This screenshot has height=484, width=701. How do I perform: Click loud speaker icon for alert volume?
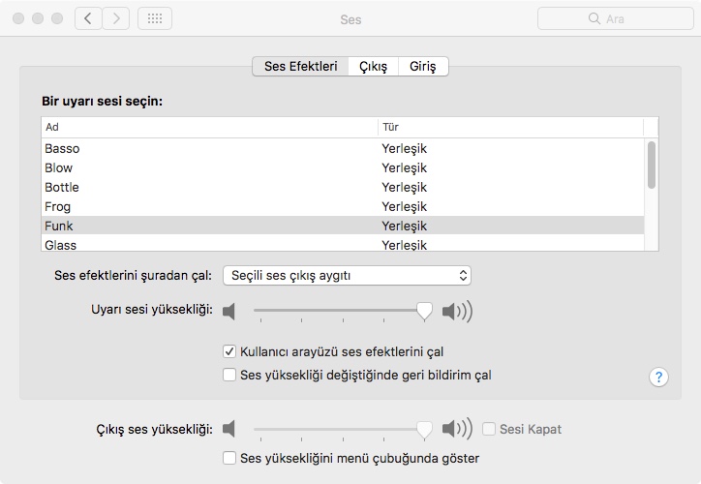pyautogui.click(x=456, y=311)
